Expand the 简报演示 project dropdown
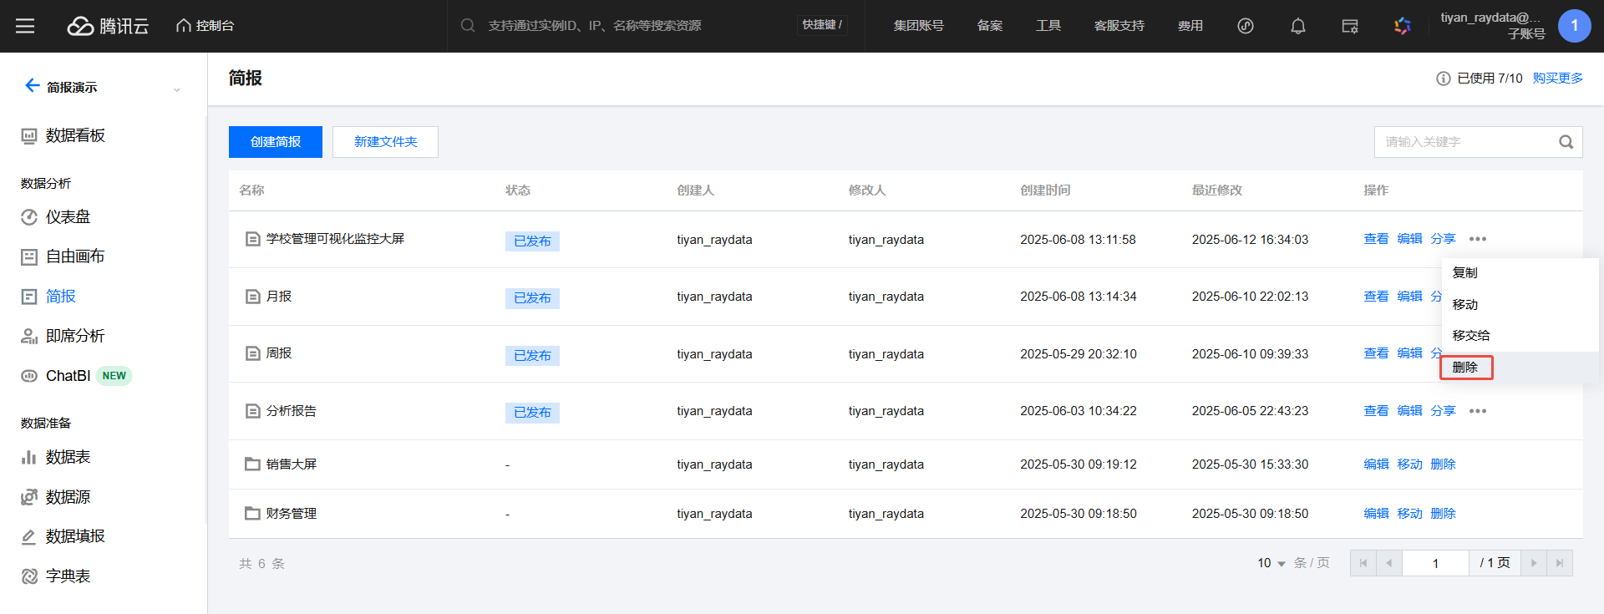 click(176, 89)
